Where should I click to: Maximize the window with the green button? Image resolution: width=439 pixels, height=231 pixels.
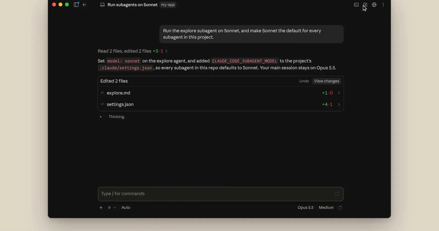(67, 5)
